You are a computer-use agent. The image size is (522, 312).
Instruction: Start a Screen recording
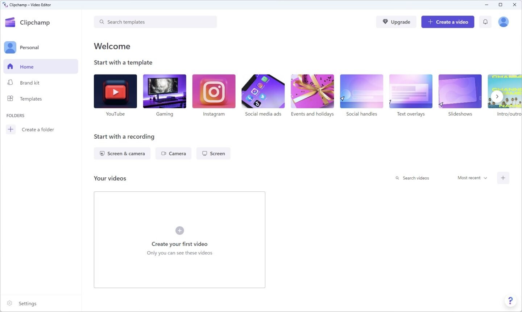(214, 153)
